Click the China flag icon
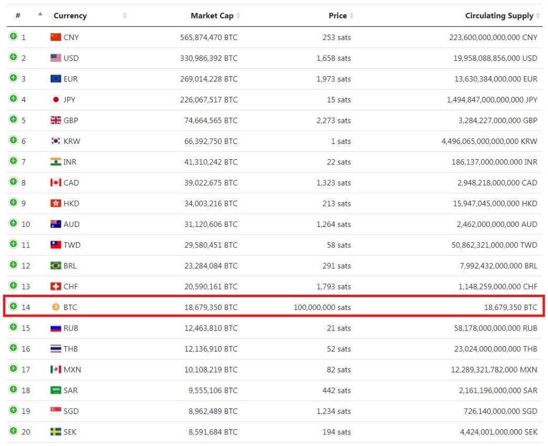Screen dimensions: 548x446 coord(56,37)
